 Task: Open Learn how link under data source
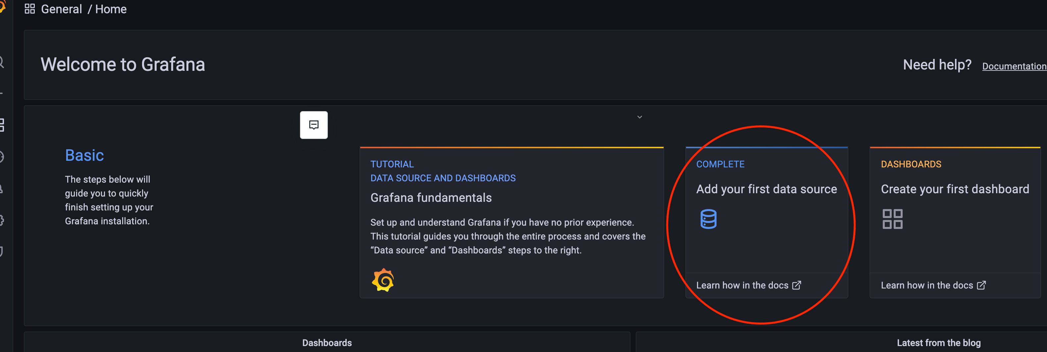click(748, 285)
